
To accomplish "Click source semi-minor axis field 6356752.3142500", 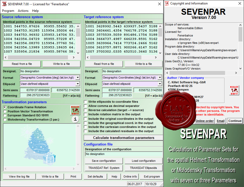I will (66, 90).
